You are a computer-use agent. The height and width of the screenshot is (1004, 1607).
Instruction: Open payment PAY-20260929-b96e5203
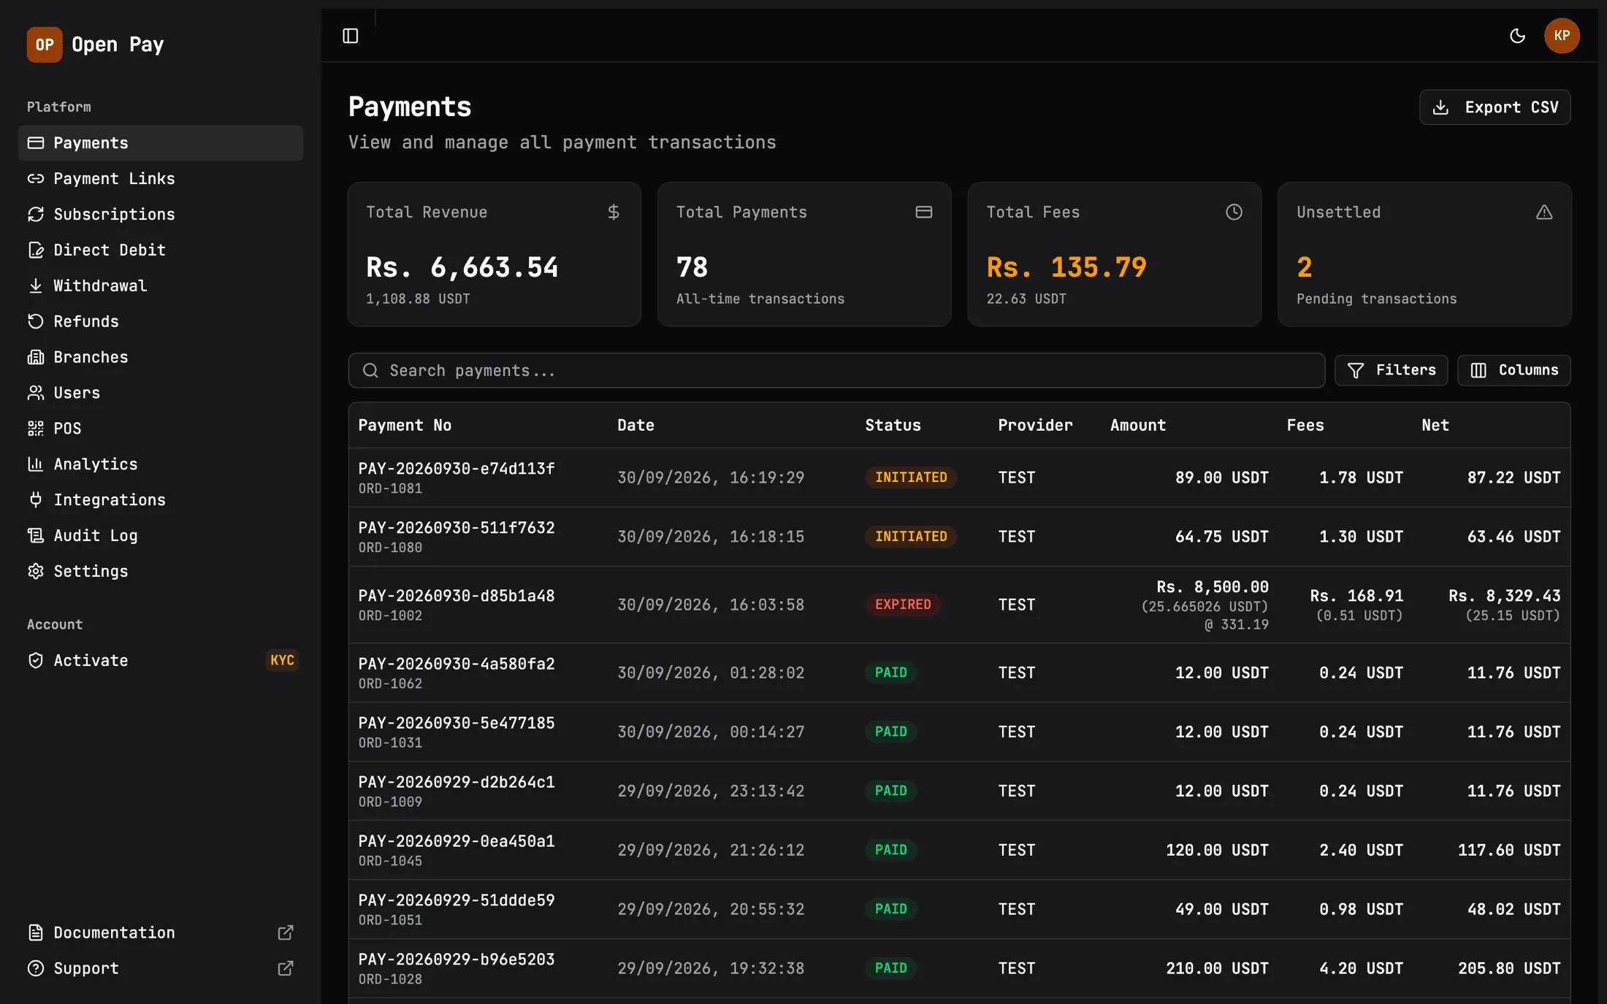[457, 960]
